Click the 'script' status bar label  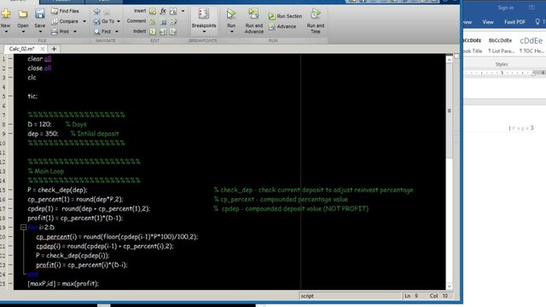point(307,296)
